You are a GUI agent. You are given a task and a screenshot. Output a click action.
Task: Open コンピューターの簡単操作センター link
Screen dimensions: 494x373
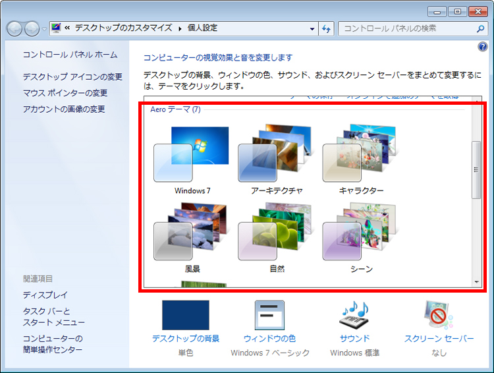coord(53,344)
